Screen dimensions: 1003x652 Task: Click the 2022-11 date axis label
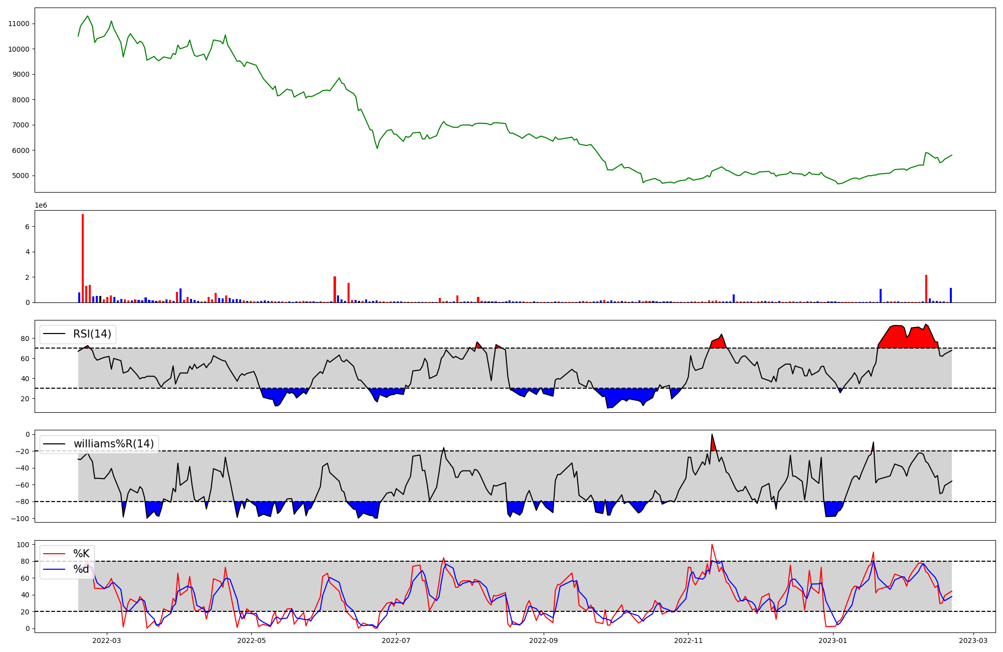pos(688,640)
